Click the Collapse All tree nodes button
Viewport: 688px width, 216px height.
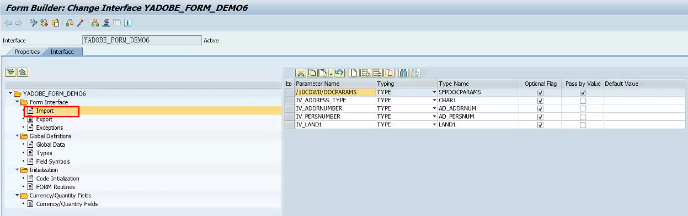coord(22,73)
